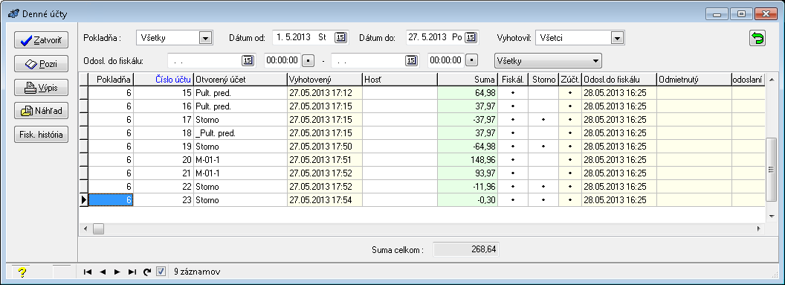Click the Výpis button
The height and width of the screenshot is (285, 785).
pos(41,88)
